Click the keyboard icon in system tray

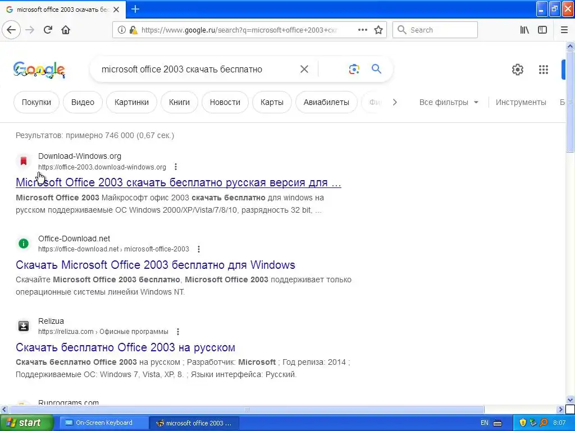point(498,423)
